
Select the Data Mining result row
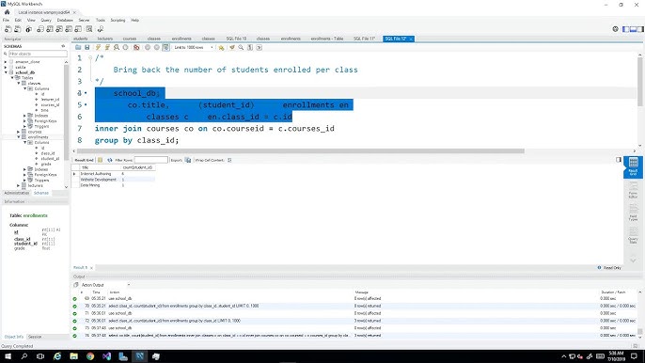coord(114,185)
